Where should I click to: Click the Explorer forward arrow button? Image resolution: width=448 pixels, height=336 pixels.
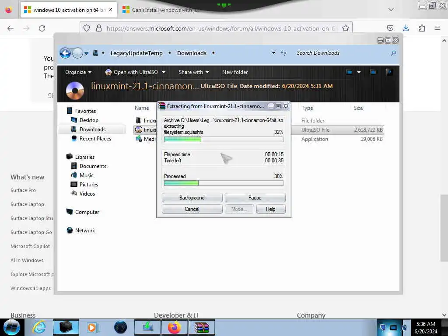click(77, 53)
